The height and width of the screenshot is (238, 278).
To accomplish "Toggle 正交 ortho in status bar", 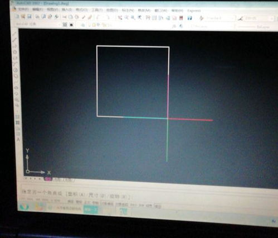I will coord(87,202).
